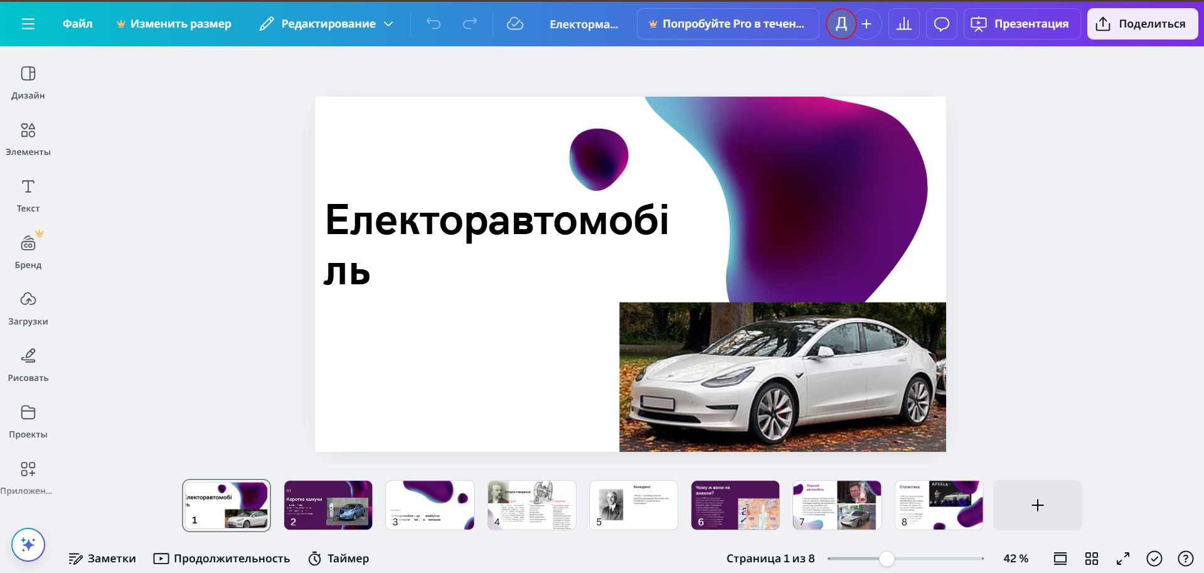Open the Бренд sidebar panel

28,252
